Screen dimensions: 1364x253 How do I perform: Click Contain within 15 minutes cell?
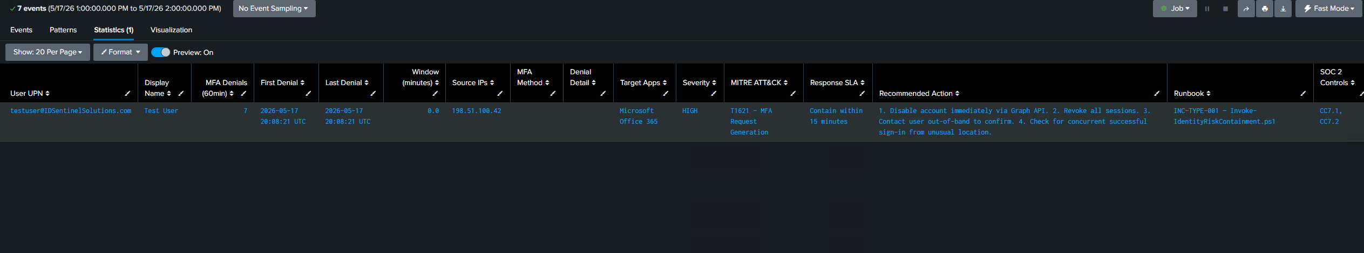coord(836,116)
